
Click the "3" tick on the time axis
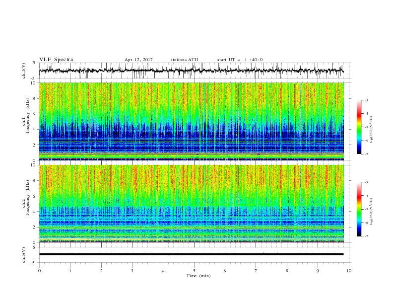point(132,271)
